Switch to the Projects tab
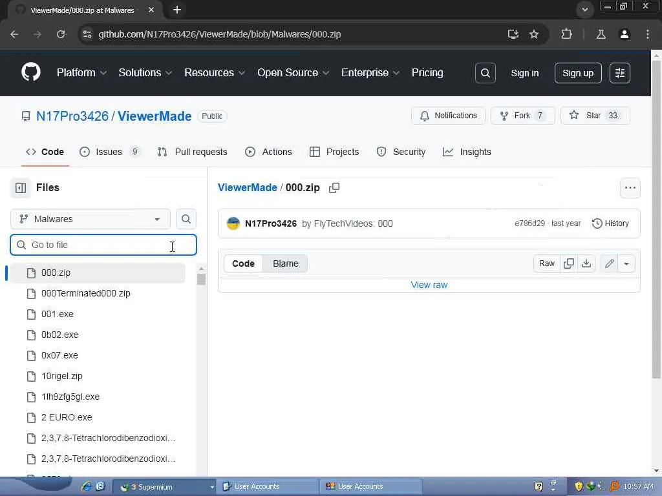The height and width of the screenshot is (496, 662). pyautogui.click(x=334, y=152)
